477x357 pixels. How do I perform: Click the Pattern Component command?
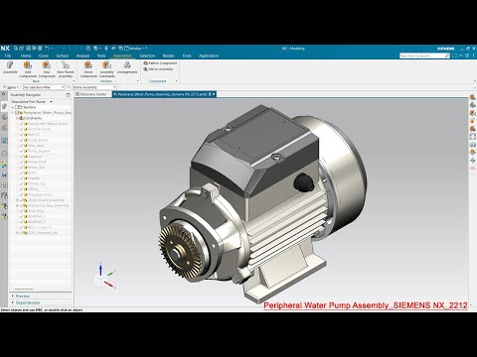click(160, 62)
